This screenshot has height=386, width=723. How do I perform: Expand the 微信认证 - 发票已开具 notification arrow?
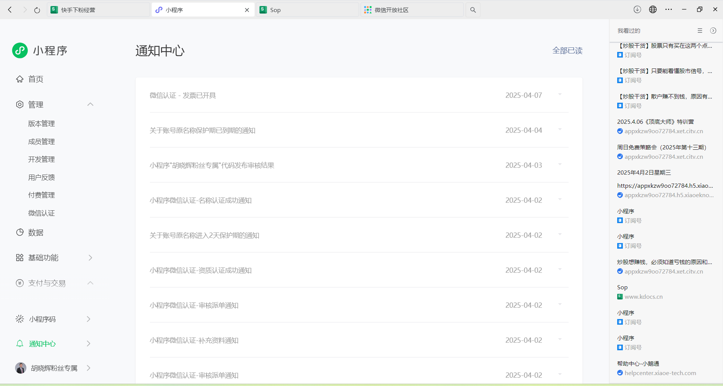560,94
